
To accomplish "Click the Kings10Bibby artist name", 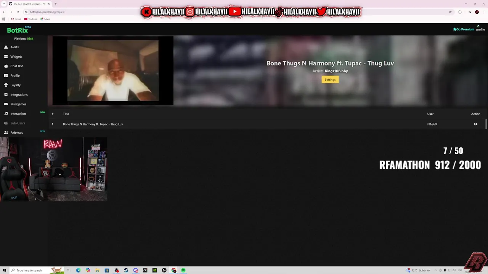I will tap(336, 71).
